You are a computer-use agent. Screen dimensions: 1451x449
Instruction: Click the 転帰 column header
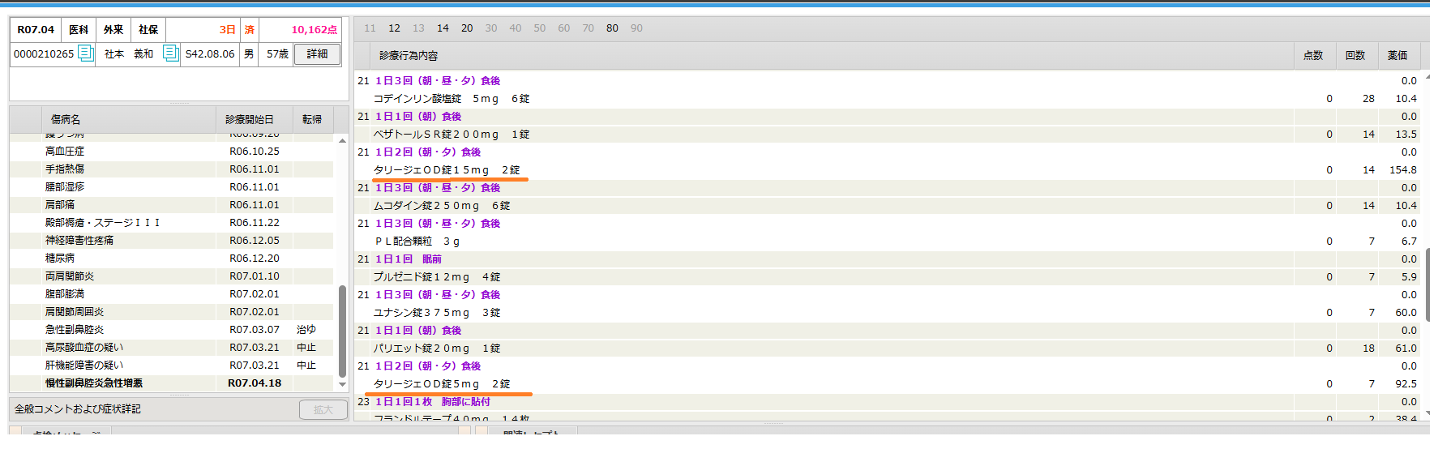tap(313, 119)
